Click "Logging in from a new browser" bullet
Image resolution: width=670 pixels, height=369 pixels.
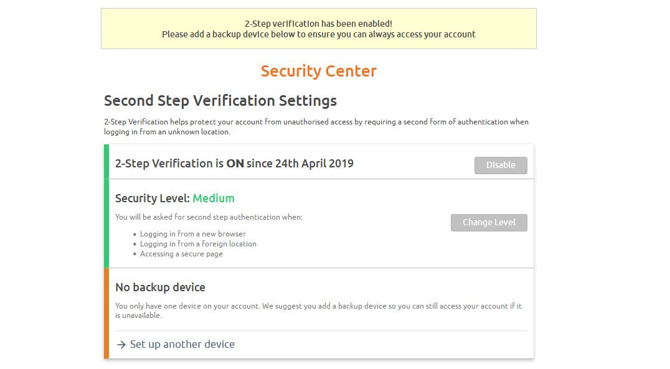(192, 234)
